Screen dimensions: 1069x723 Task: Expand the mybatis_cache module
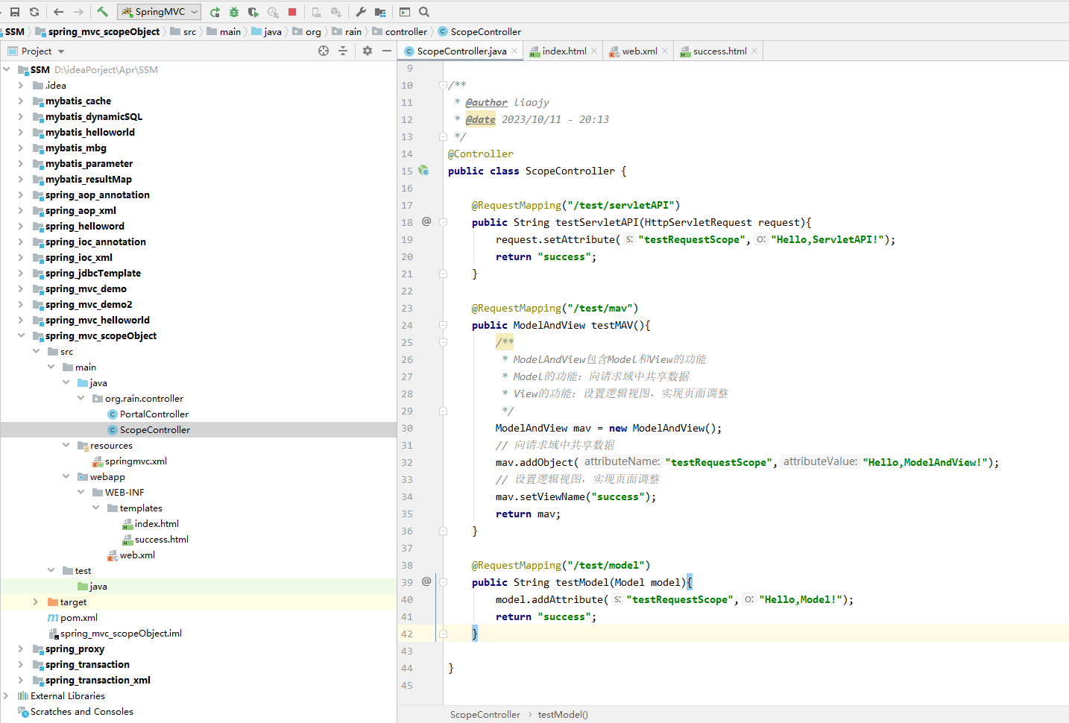pyautogui.click(x=21, y=101)
